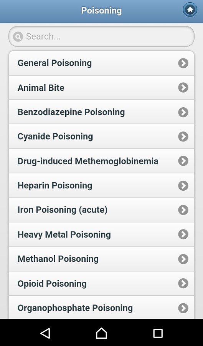Select Iron Poisoning (acute) item
Image resolution: width=203 pixels, height=346 pixels.
pos(101,210)
